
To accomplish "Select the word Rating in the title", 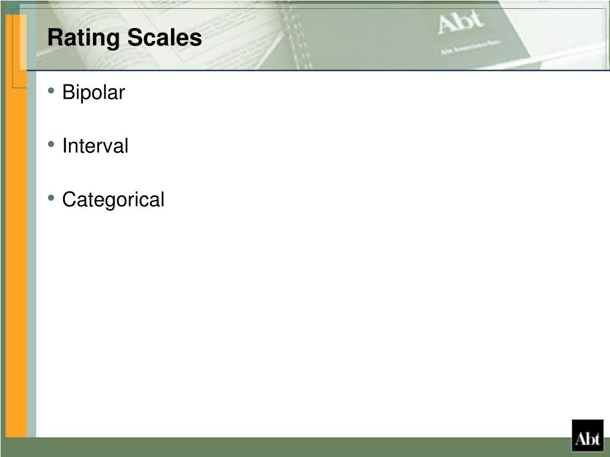I will tap(83, 38).
